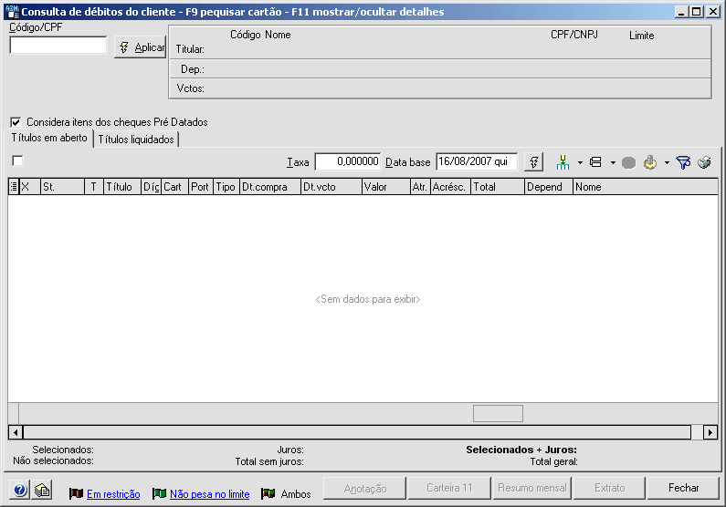The image size is (726, 507).
Task: Click the Sem dados para exibir placeholder
Action: click(x=368, y=299)
